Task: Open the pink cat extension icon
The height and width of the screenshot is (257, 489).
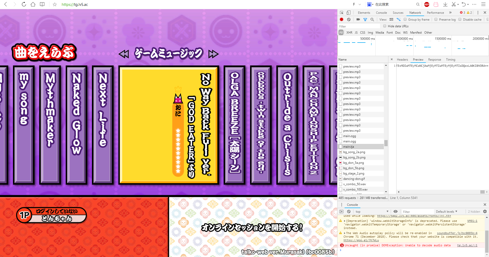Action: 436,4
